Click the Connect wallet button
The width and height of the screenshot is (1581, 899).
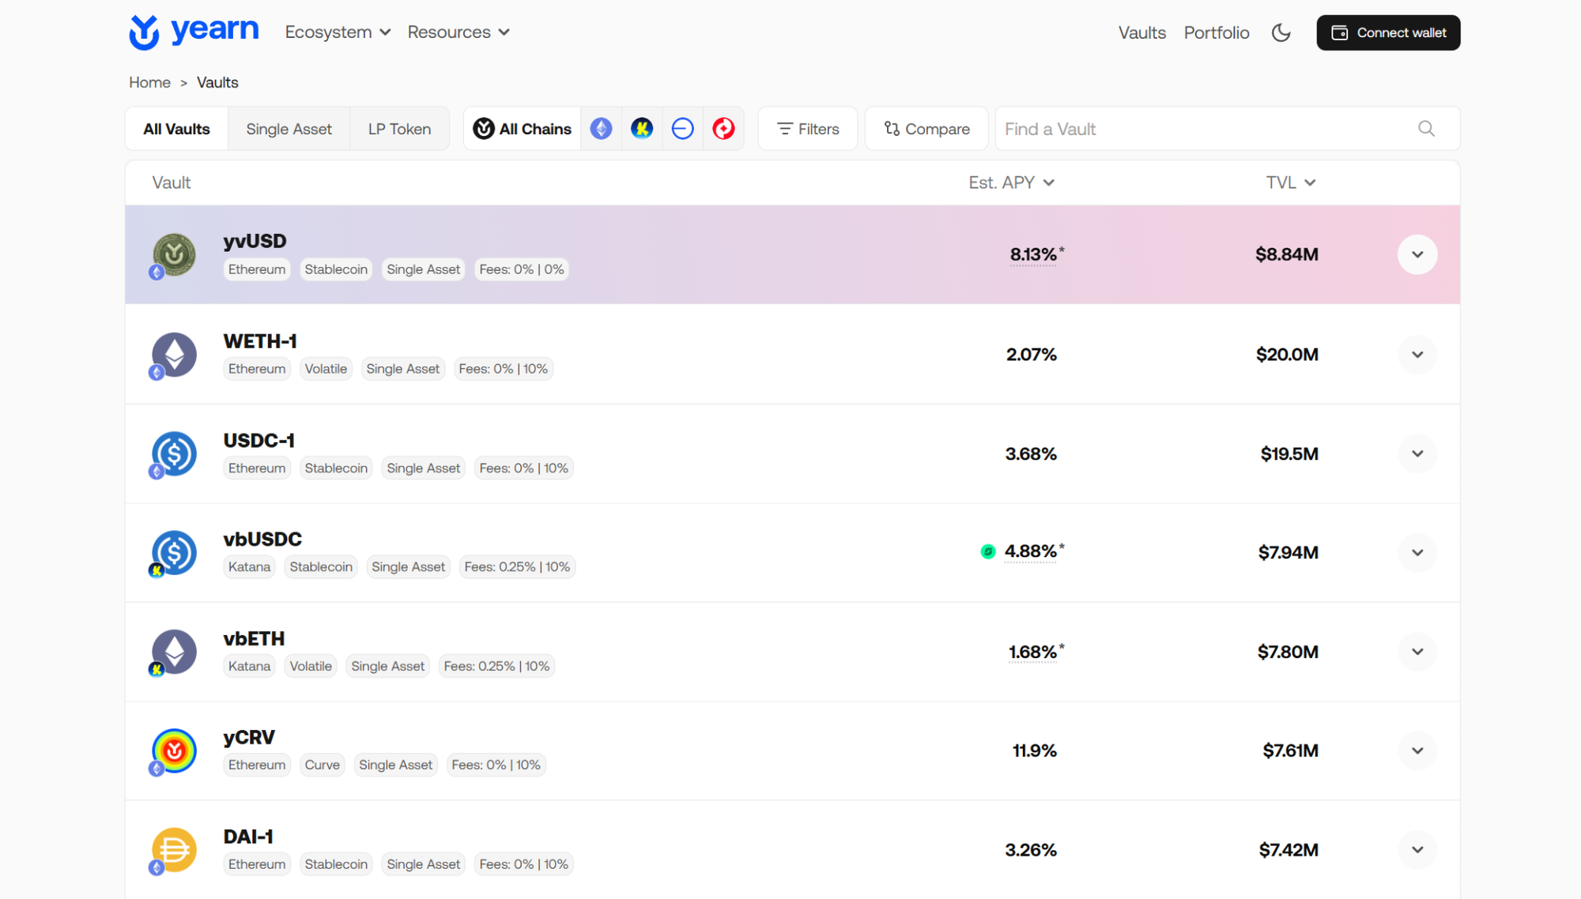[x=1388, y=32]
